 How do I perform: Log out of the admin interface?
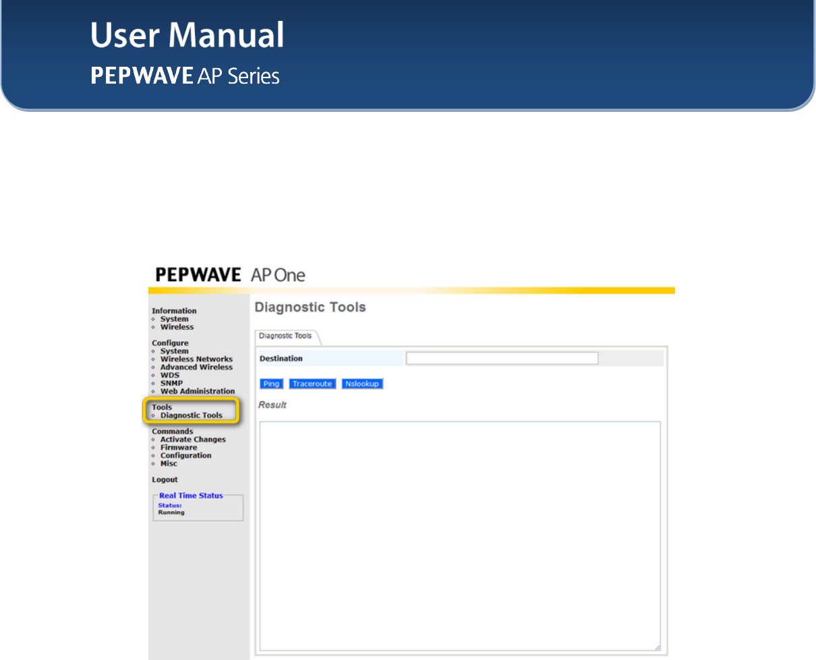(165, 480)
